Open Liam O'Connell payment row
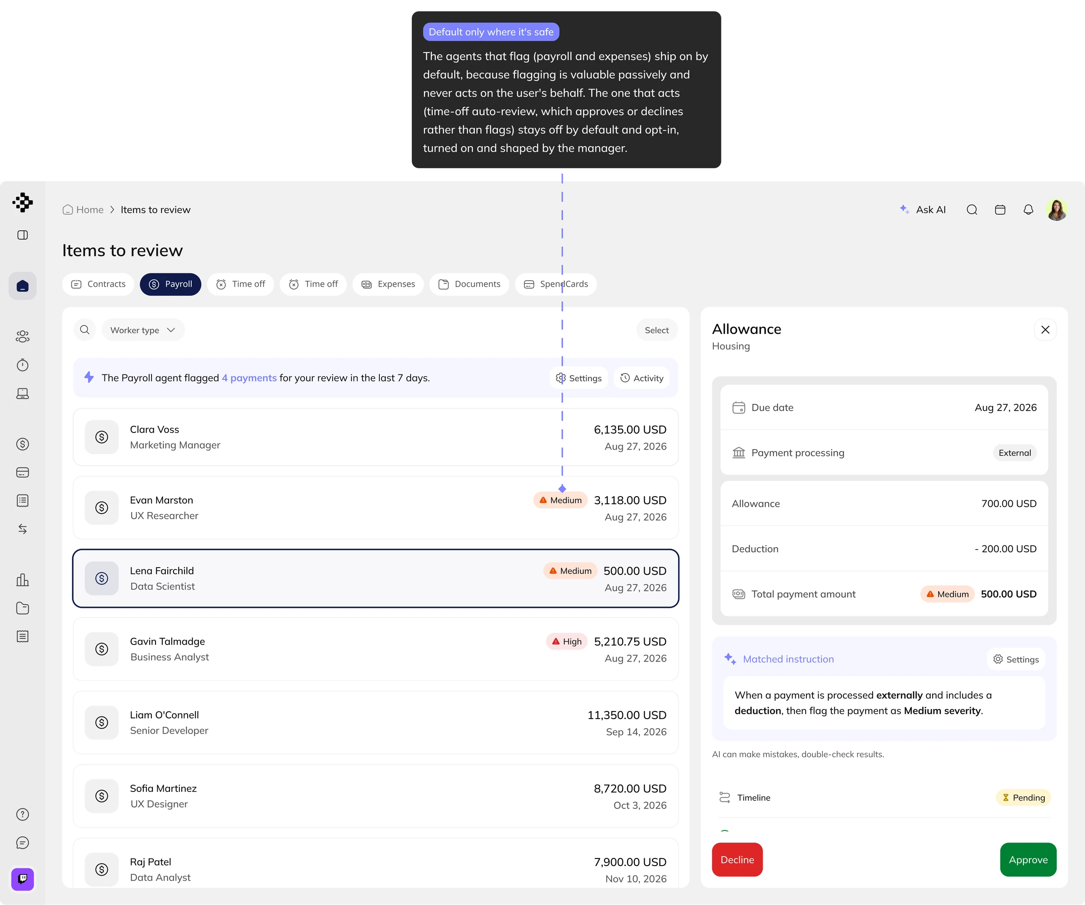1085x905 pixels. [x=376, y=723]
